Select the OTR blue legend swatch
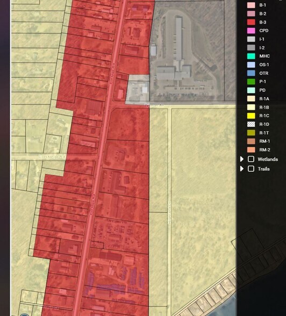 click(x=251, y=73)
